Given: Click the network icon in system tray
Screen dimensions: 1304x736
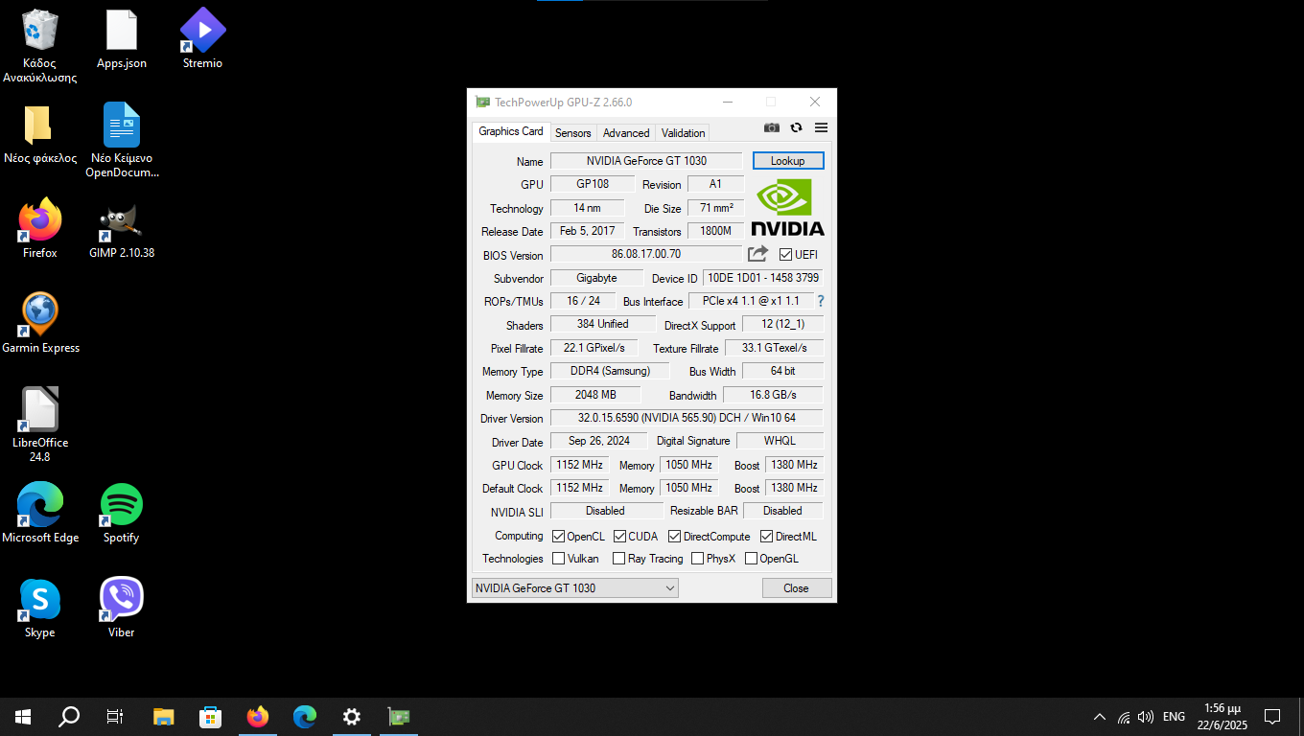Looking at the screenshot, I should (x=1124, y=717).
